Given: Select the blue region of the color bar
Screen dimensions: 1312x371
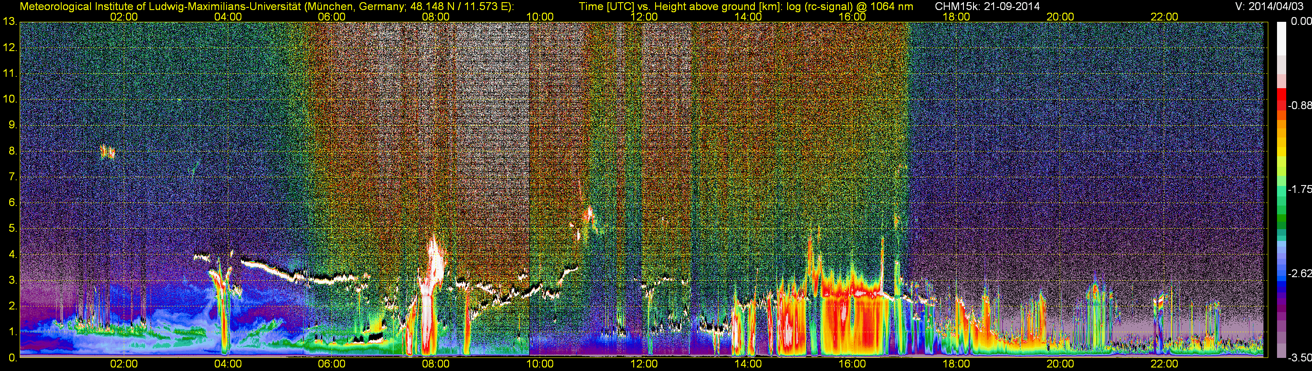Looking at the screenshot, I should click(1281, 279).
